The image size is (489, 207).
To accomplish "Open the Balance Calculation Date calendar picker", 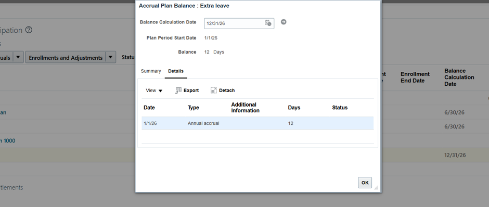I will click(x=268, y=23).
